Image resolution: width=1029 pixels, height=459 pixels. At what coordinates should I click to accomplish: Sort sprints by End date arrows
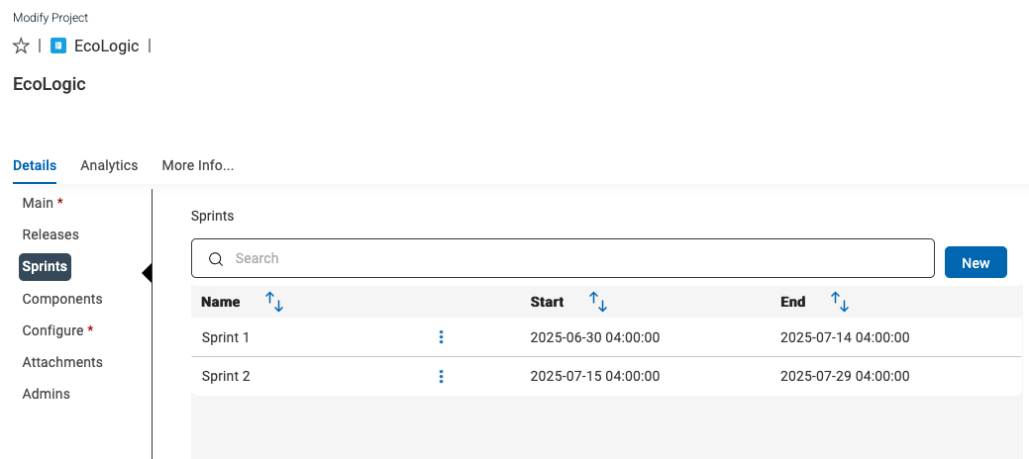pyautogui.click(x=840, y=302)
